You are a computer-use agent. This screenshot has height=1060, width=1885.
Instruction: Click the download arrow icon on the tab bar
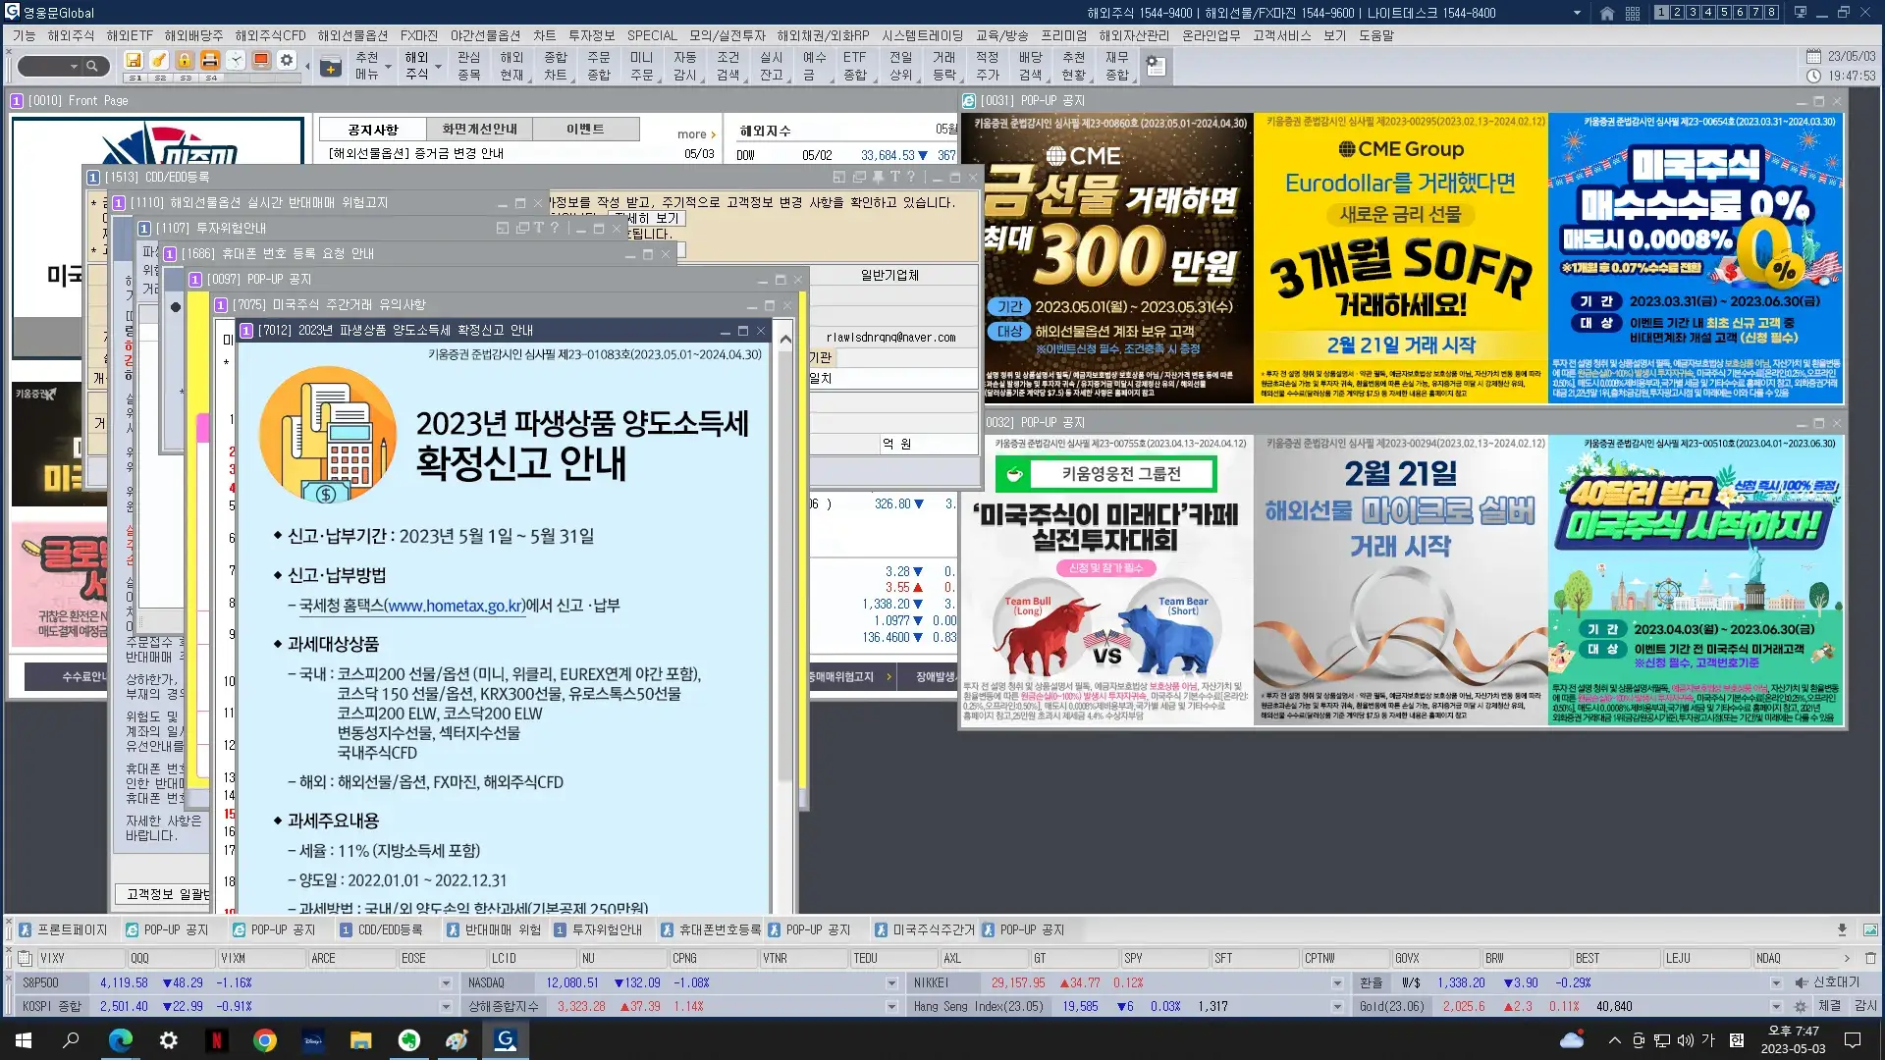[x=1842, y=929]
